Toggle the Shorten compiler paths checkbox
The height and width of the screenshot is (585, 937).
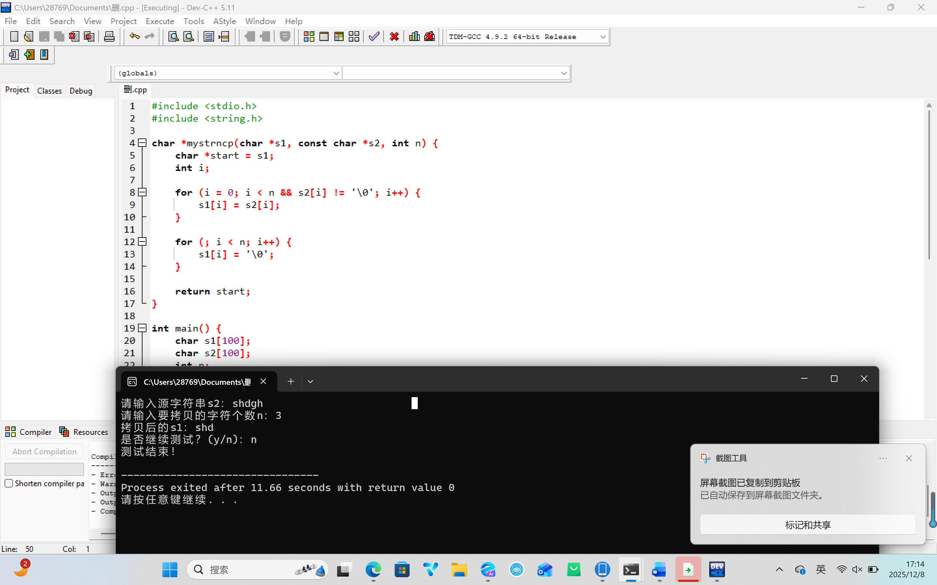pyautogui.click(x=9, y=483)
